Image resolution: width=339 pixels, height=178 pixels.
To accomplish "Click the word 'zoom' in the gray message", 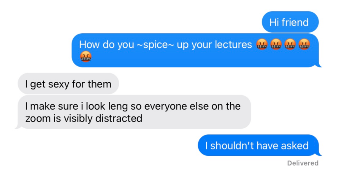I will click(37, 118).
